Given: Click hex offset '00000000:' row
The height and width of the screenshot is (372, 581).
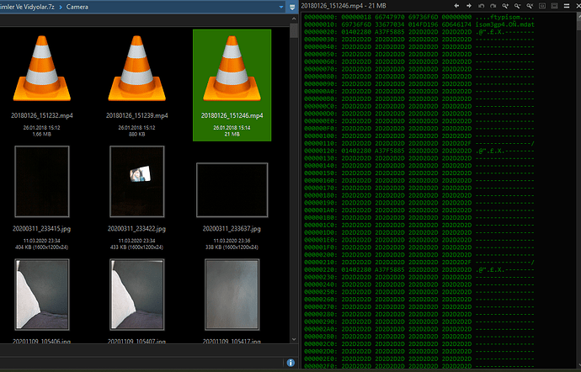Looking at the screenshot, I should pyautogui.click(x=321, y=17).
